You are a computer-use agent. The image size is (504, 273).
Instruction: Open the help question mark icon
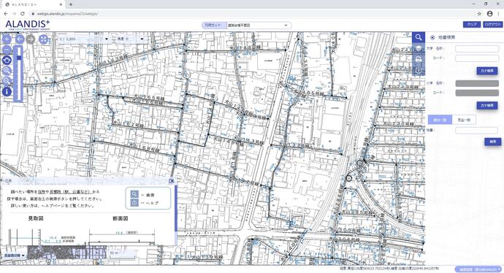419,70
